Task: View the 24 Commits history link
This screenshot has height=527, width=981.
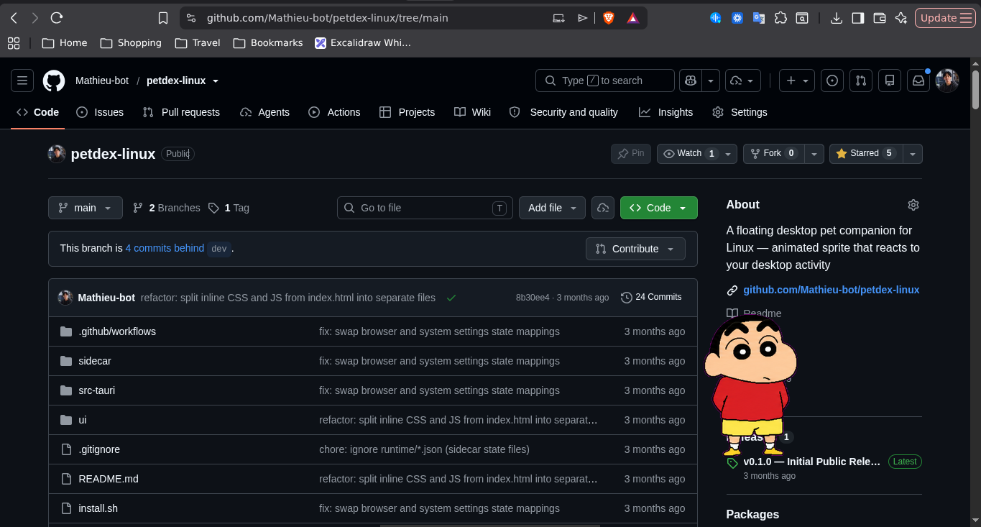Action: (651, 297)
